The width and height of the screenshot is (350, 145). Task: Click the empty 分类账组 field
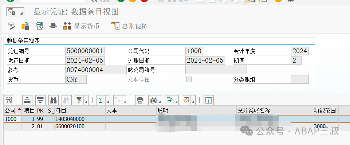(x=300, y=79)
